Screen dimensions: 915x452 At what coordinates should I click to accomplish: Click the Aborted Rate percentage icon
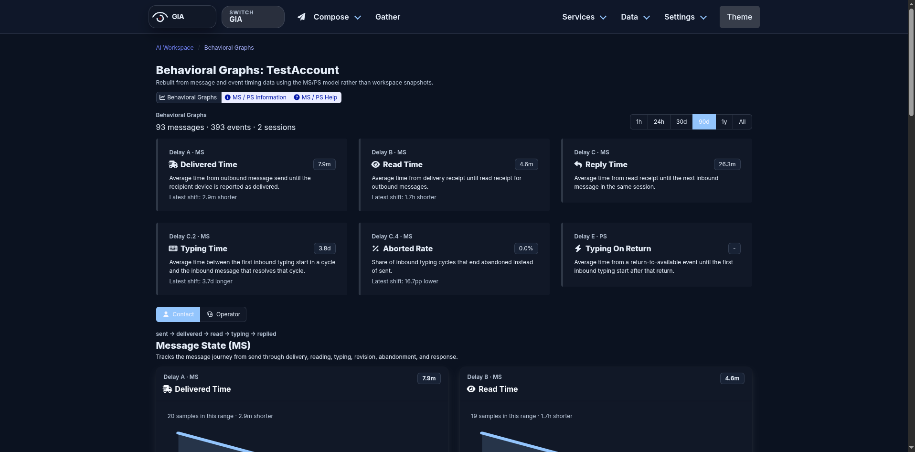coord(375,248)
